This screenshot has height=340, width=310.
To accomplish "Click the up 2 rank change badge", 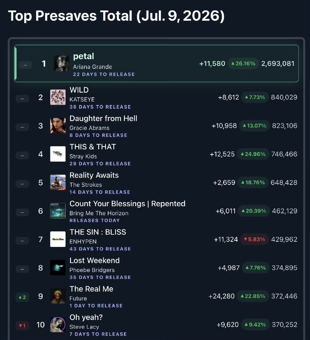I will [x=22, y=297].
